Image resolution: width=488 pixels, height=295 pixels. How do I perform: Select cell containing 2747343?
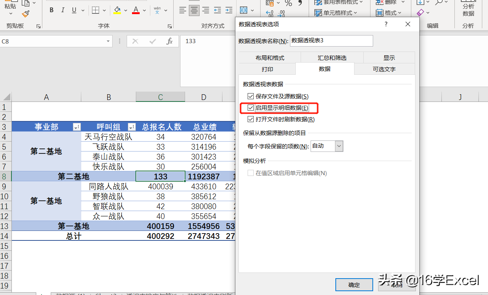(204, 236)
